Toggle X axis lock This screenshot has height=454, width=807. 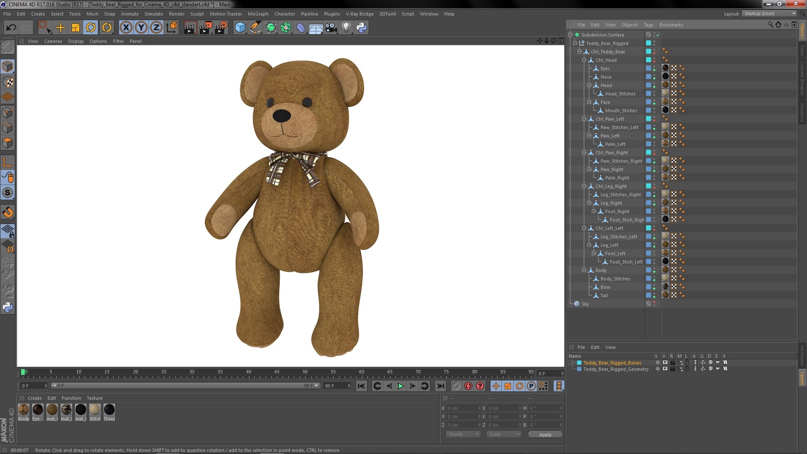[126, 28]
